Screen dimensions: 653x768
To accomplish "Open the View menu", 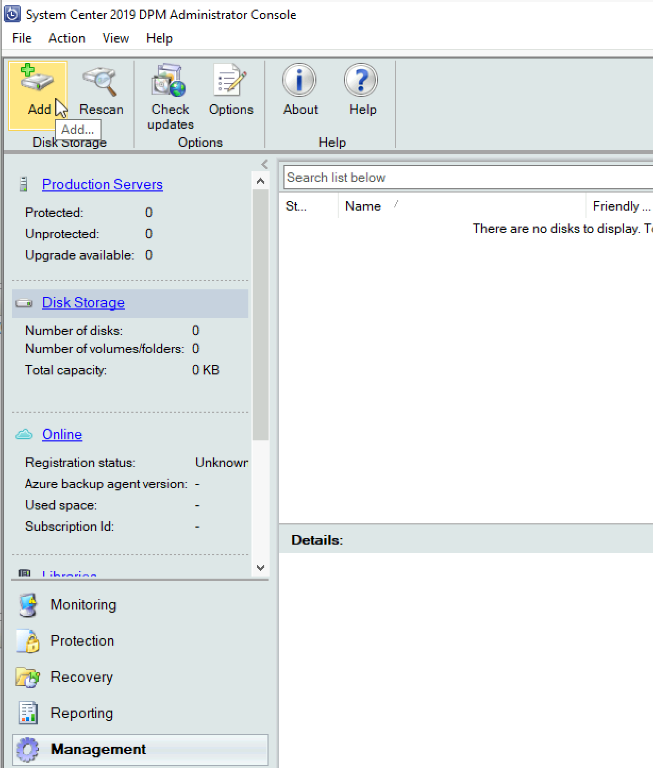I will pos(115,38).
